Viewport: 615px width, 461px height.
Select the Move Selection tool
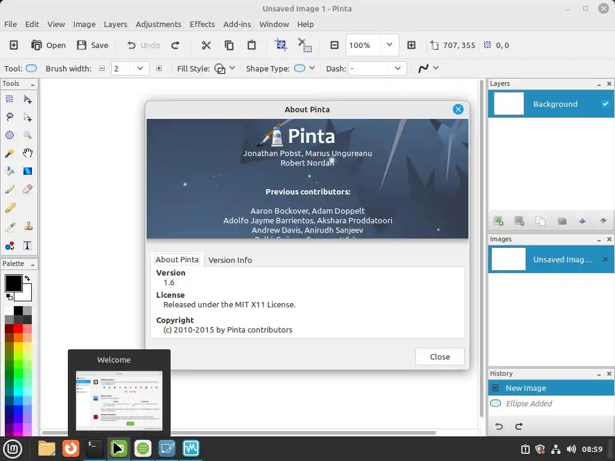28,117
